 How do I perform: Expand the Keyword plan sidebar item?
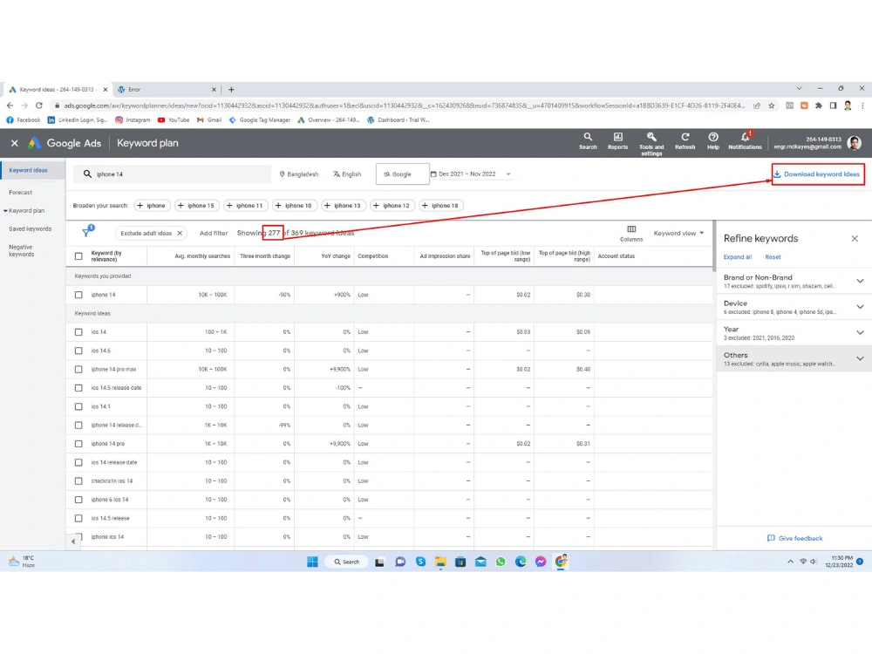24,211
